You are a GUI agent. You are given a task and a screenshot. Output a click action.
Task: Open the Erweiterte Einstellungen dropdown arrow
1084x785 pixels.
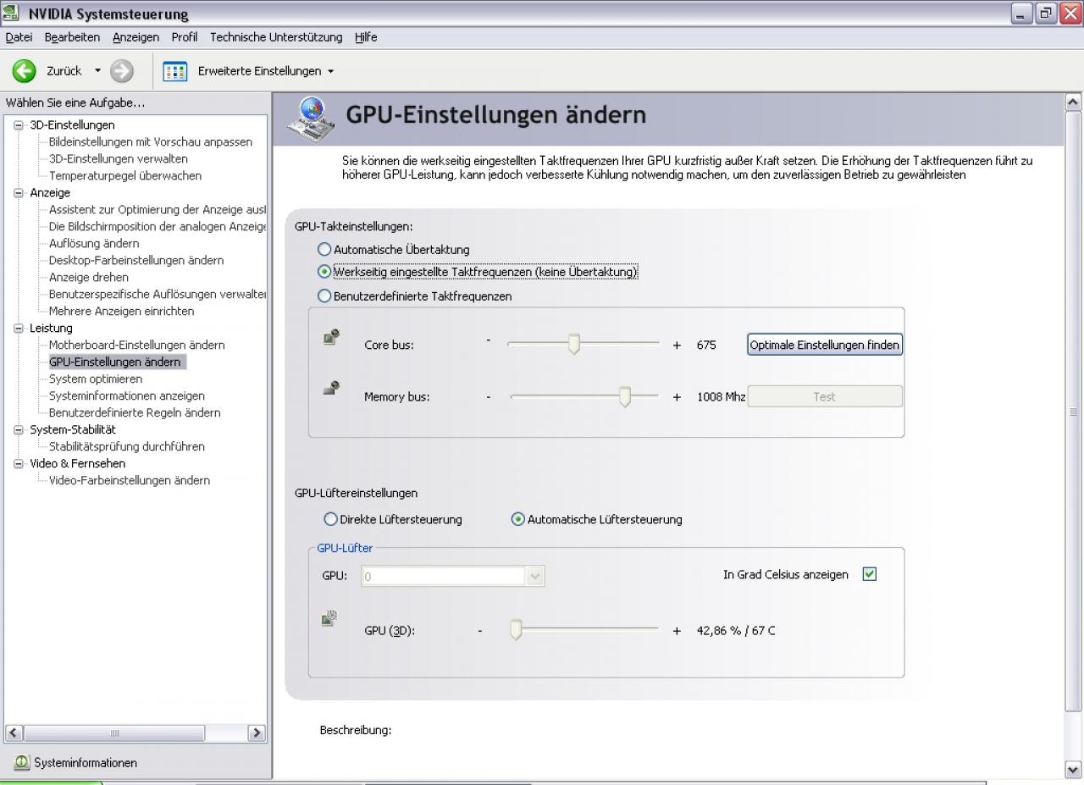[x=330, y=71]
